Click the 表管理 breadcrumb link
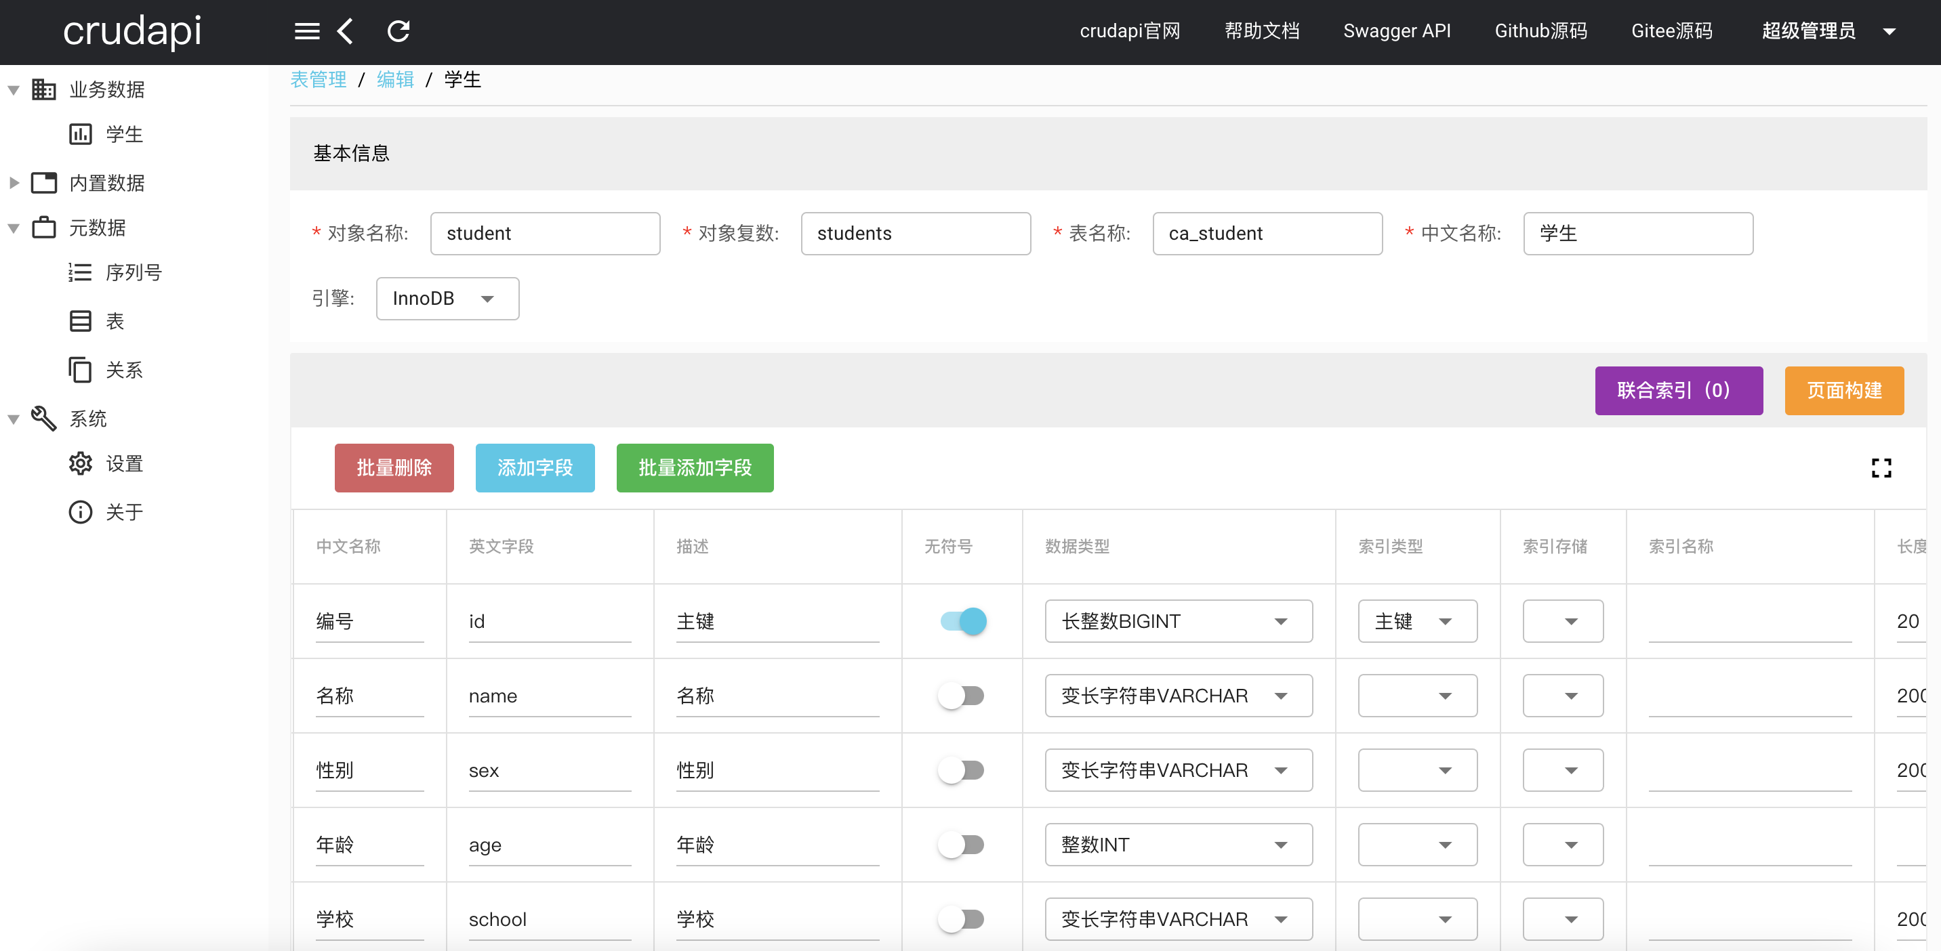 318,79
